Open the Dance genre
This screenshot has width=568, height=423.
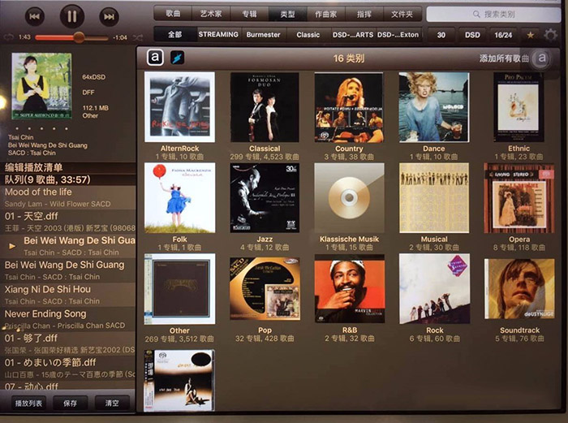[x=434, y=116]
